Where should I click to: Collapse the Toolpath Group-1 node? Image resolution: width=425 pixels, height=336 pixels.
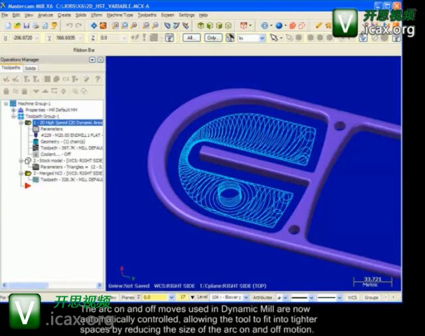pos(13,116)
